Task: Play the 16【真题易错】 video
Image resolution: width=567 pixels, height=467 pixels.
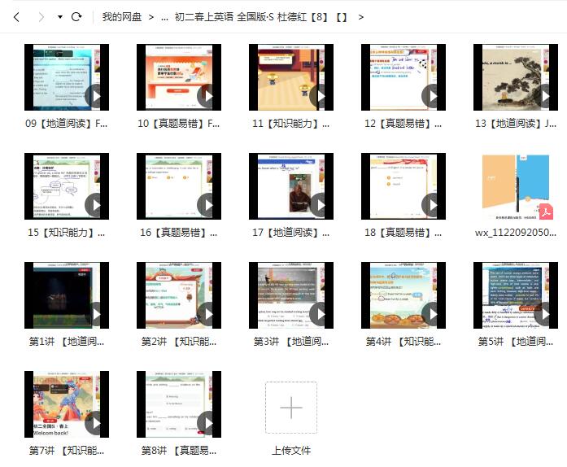Action: (207, 205)
